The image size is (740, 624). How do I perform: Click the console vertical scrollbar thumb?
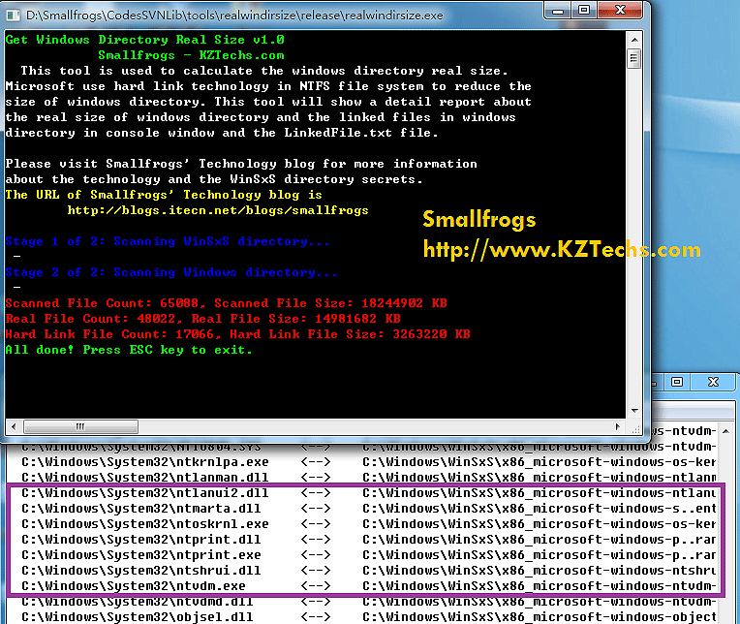tap(633, 58)
